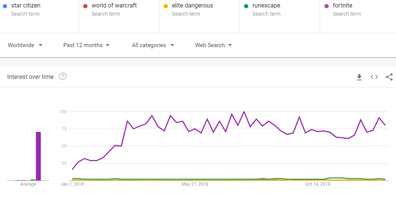Image resolution: width=396 pixels, height=207 pixels.
Task: Click the green runescape dot
Action: click(246, 6)
